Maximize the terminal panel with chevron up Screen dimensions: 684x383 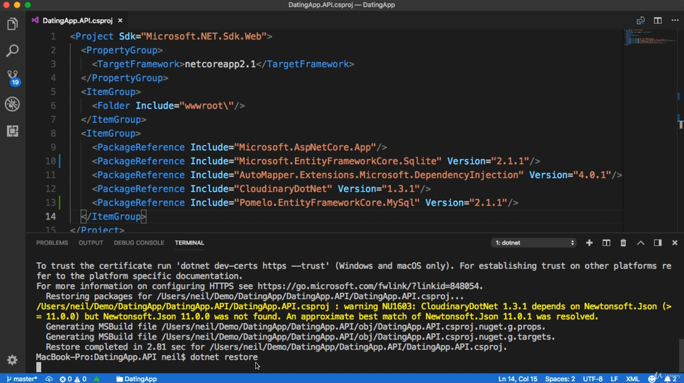(640, 243)
